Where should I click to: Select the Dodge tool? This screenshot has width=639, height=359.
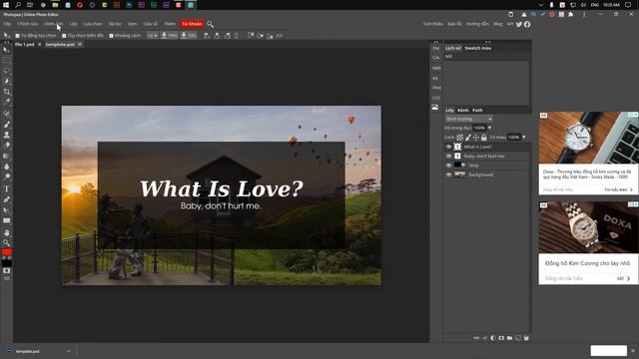click(x=6, y=177)
